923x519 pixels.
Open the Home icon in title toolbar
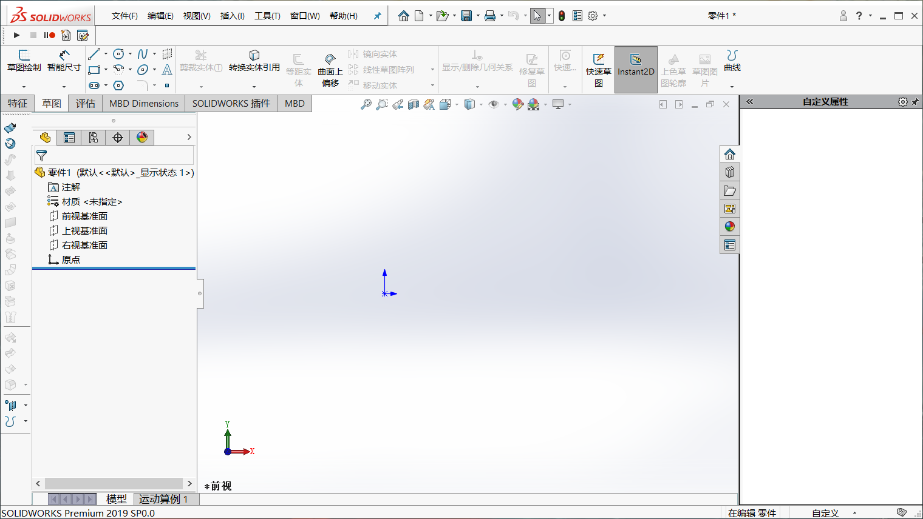[x=403, y=16]
